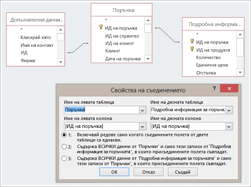Select join option 3 radio button
The height and width of the screenshot is (187, 251).
click(64, 158)
